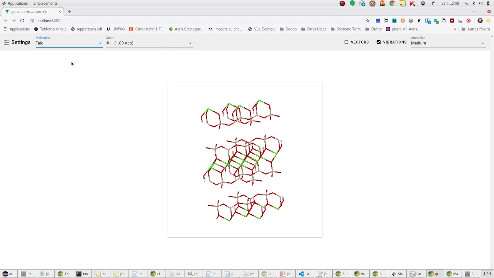Uncheck the VIBRATIONS checkbox
The width and height of the screenshot is (494, 278).
click(379, 42)
